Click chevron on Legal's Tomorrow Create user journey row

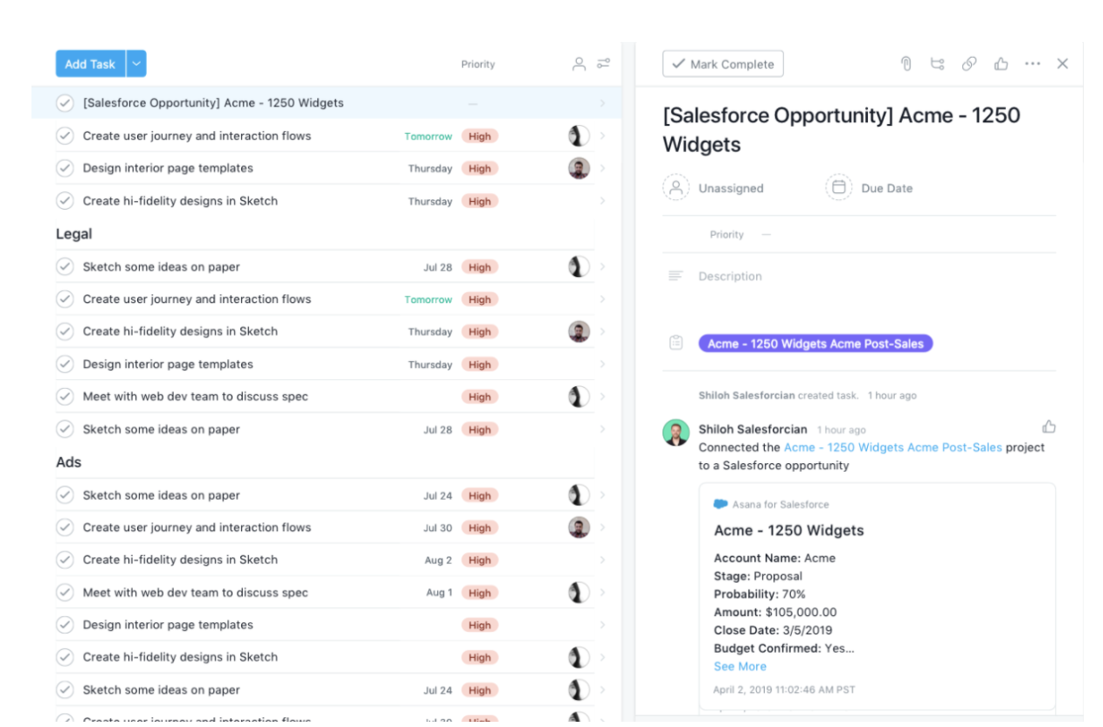[x=602, y=299]
